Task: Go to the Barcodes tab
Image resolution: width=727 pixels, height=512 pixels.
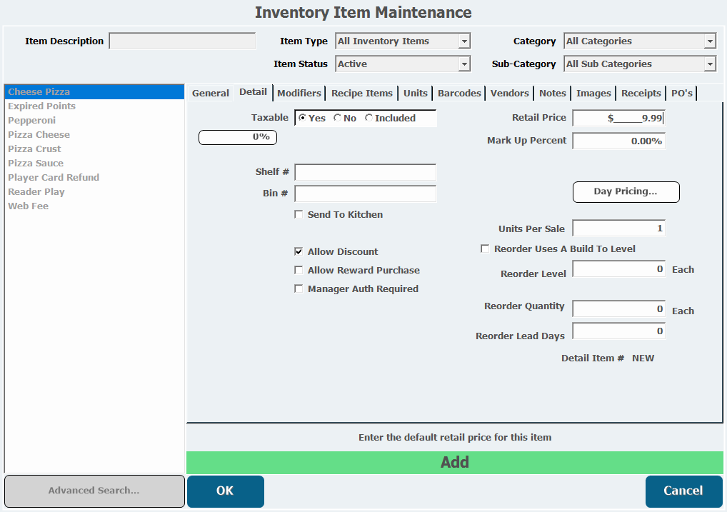Action: point(459,94)
